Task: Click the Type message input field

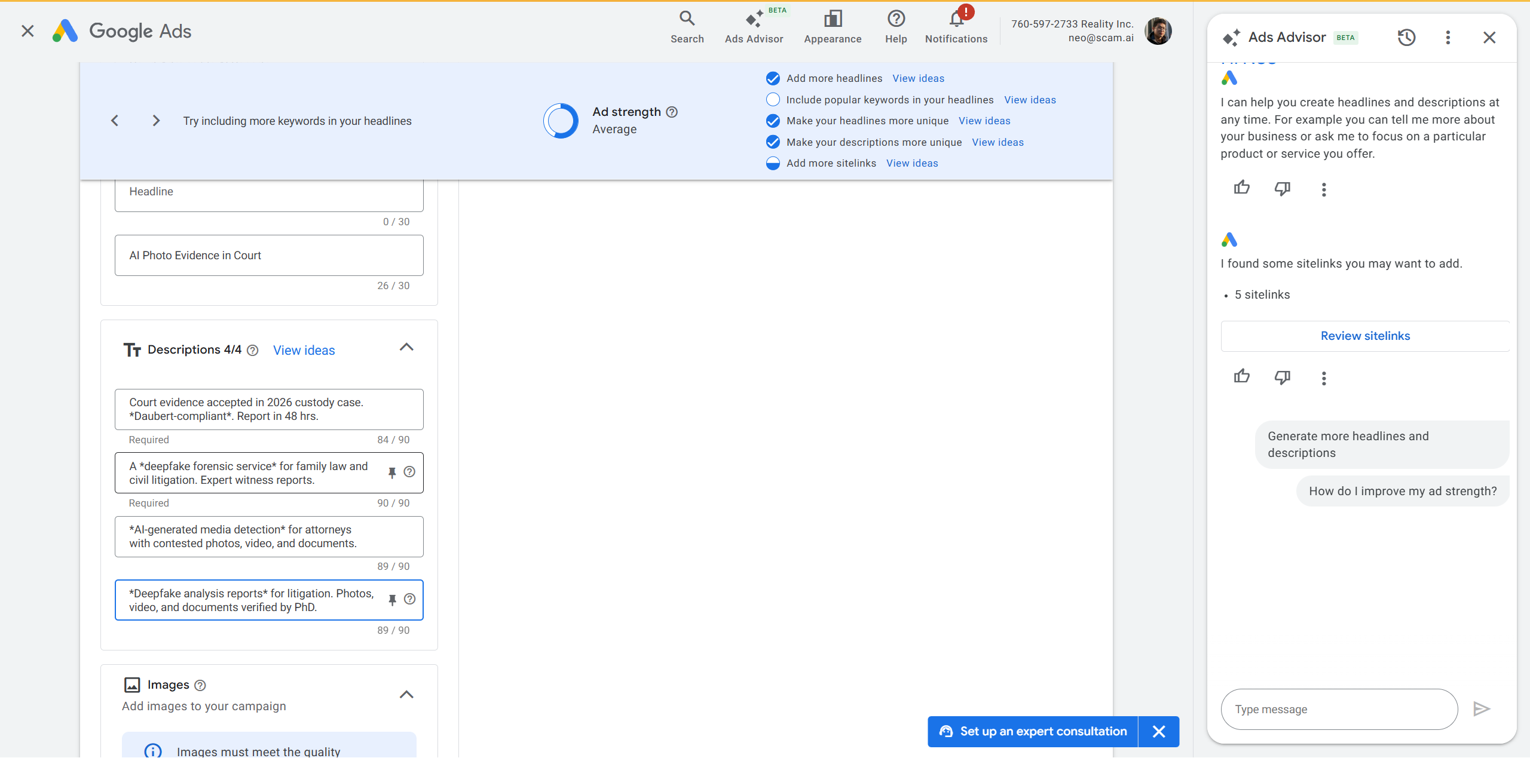Action: coord(1339,709)
